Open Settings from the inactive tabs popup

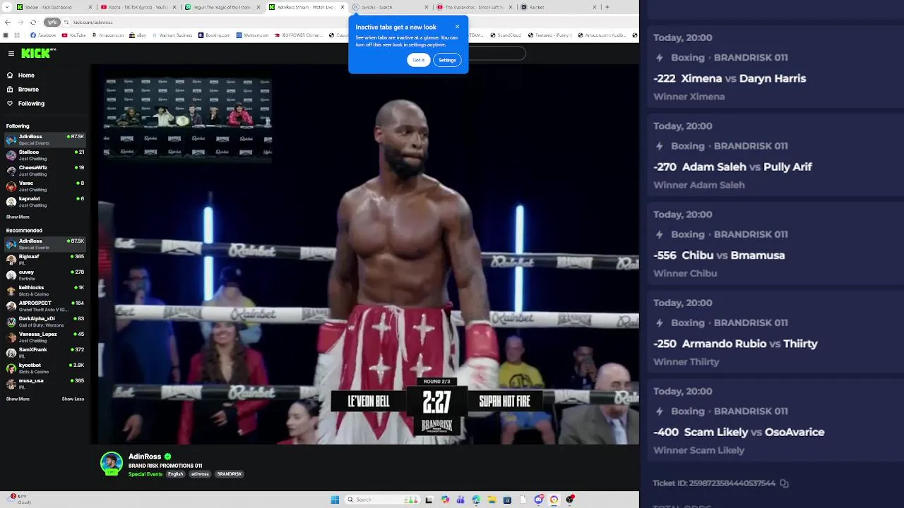[x=447, y=60]
